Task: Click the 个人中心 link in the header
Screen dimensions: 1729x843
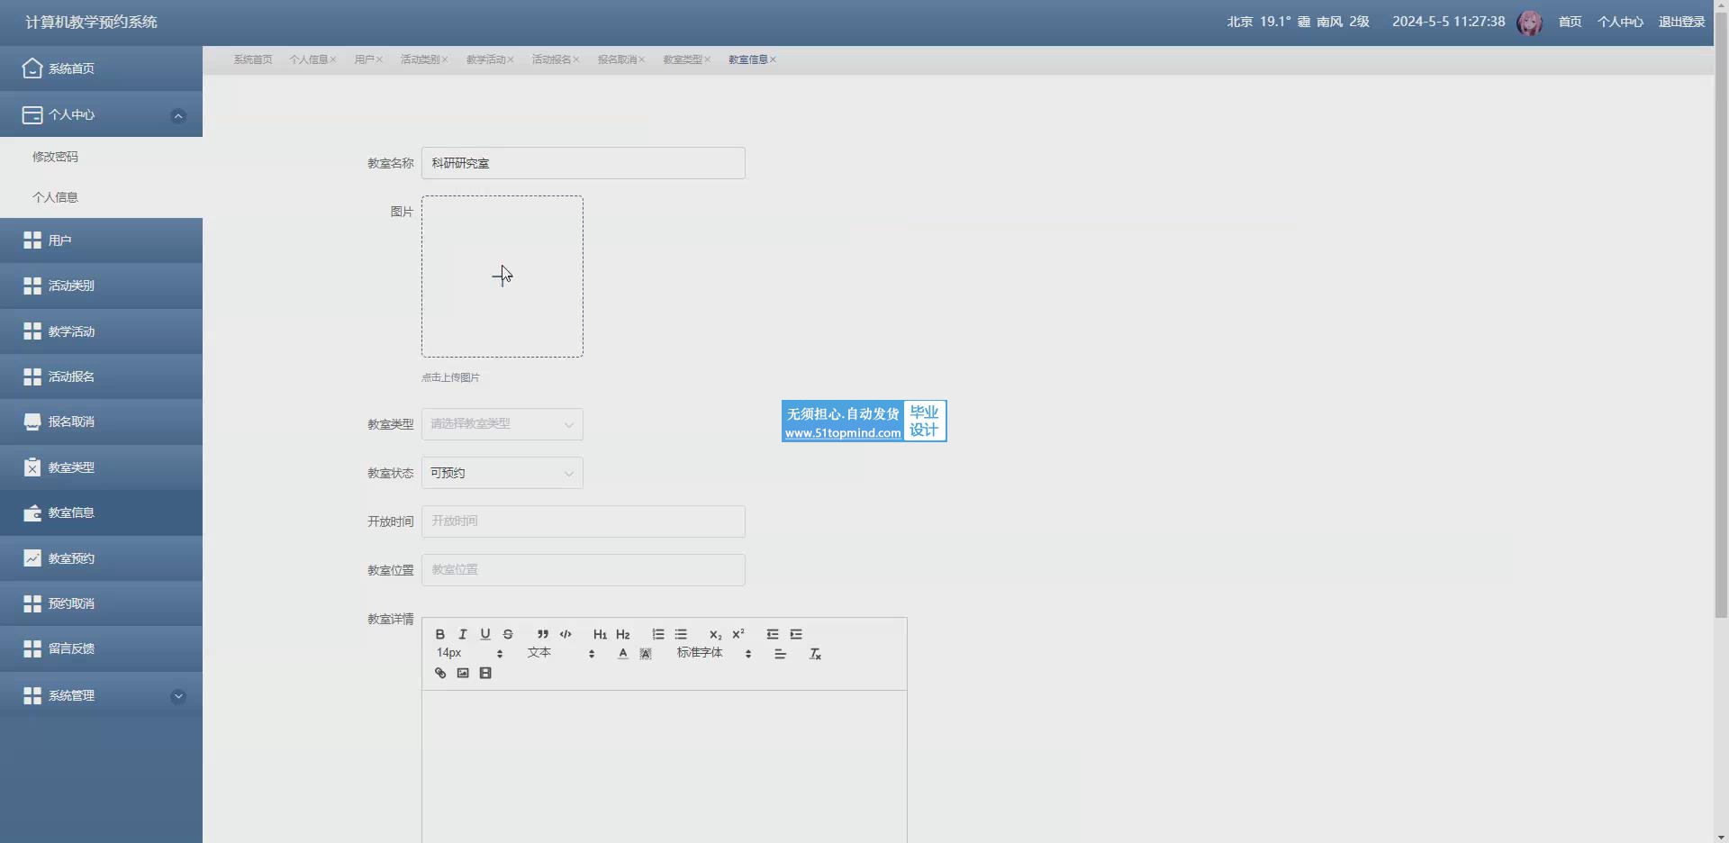Action: tap(1620, 22)
